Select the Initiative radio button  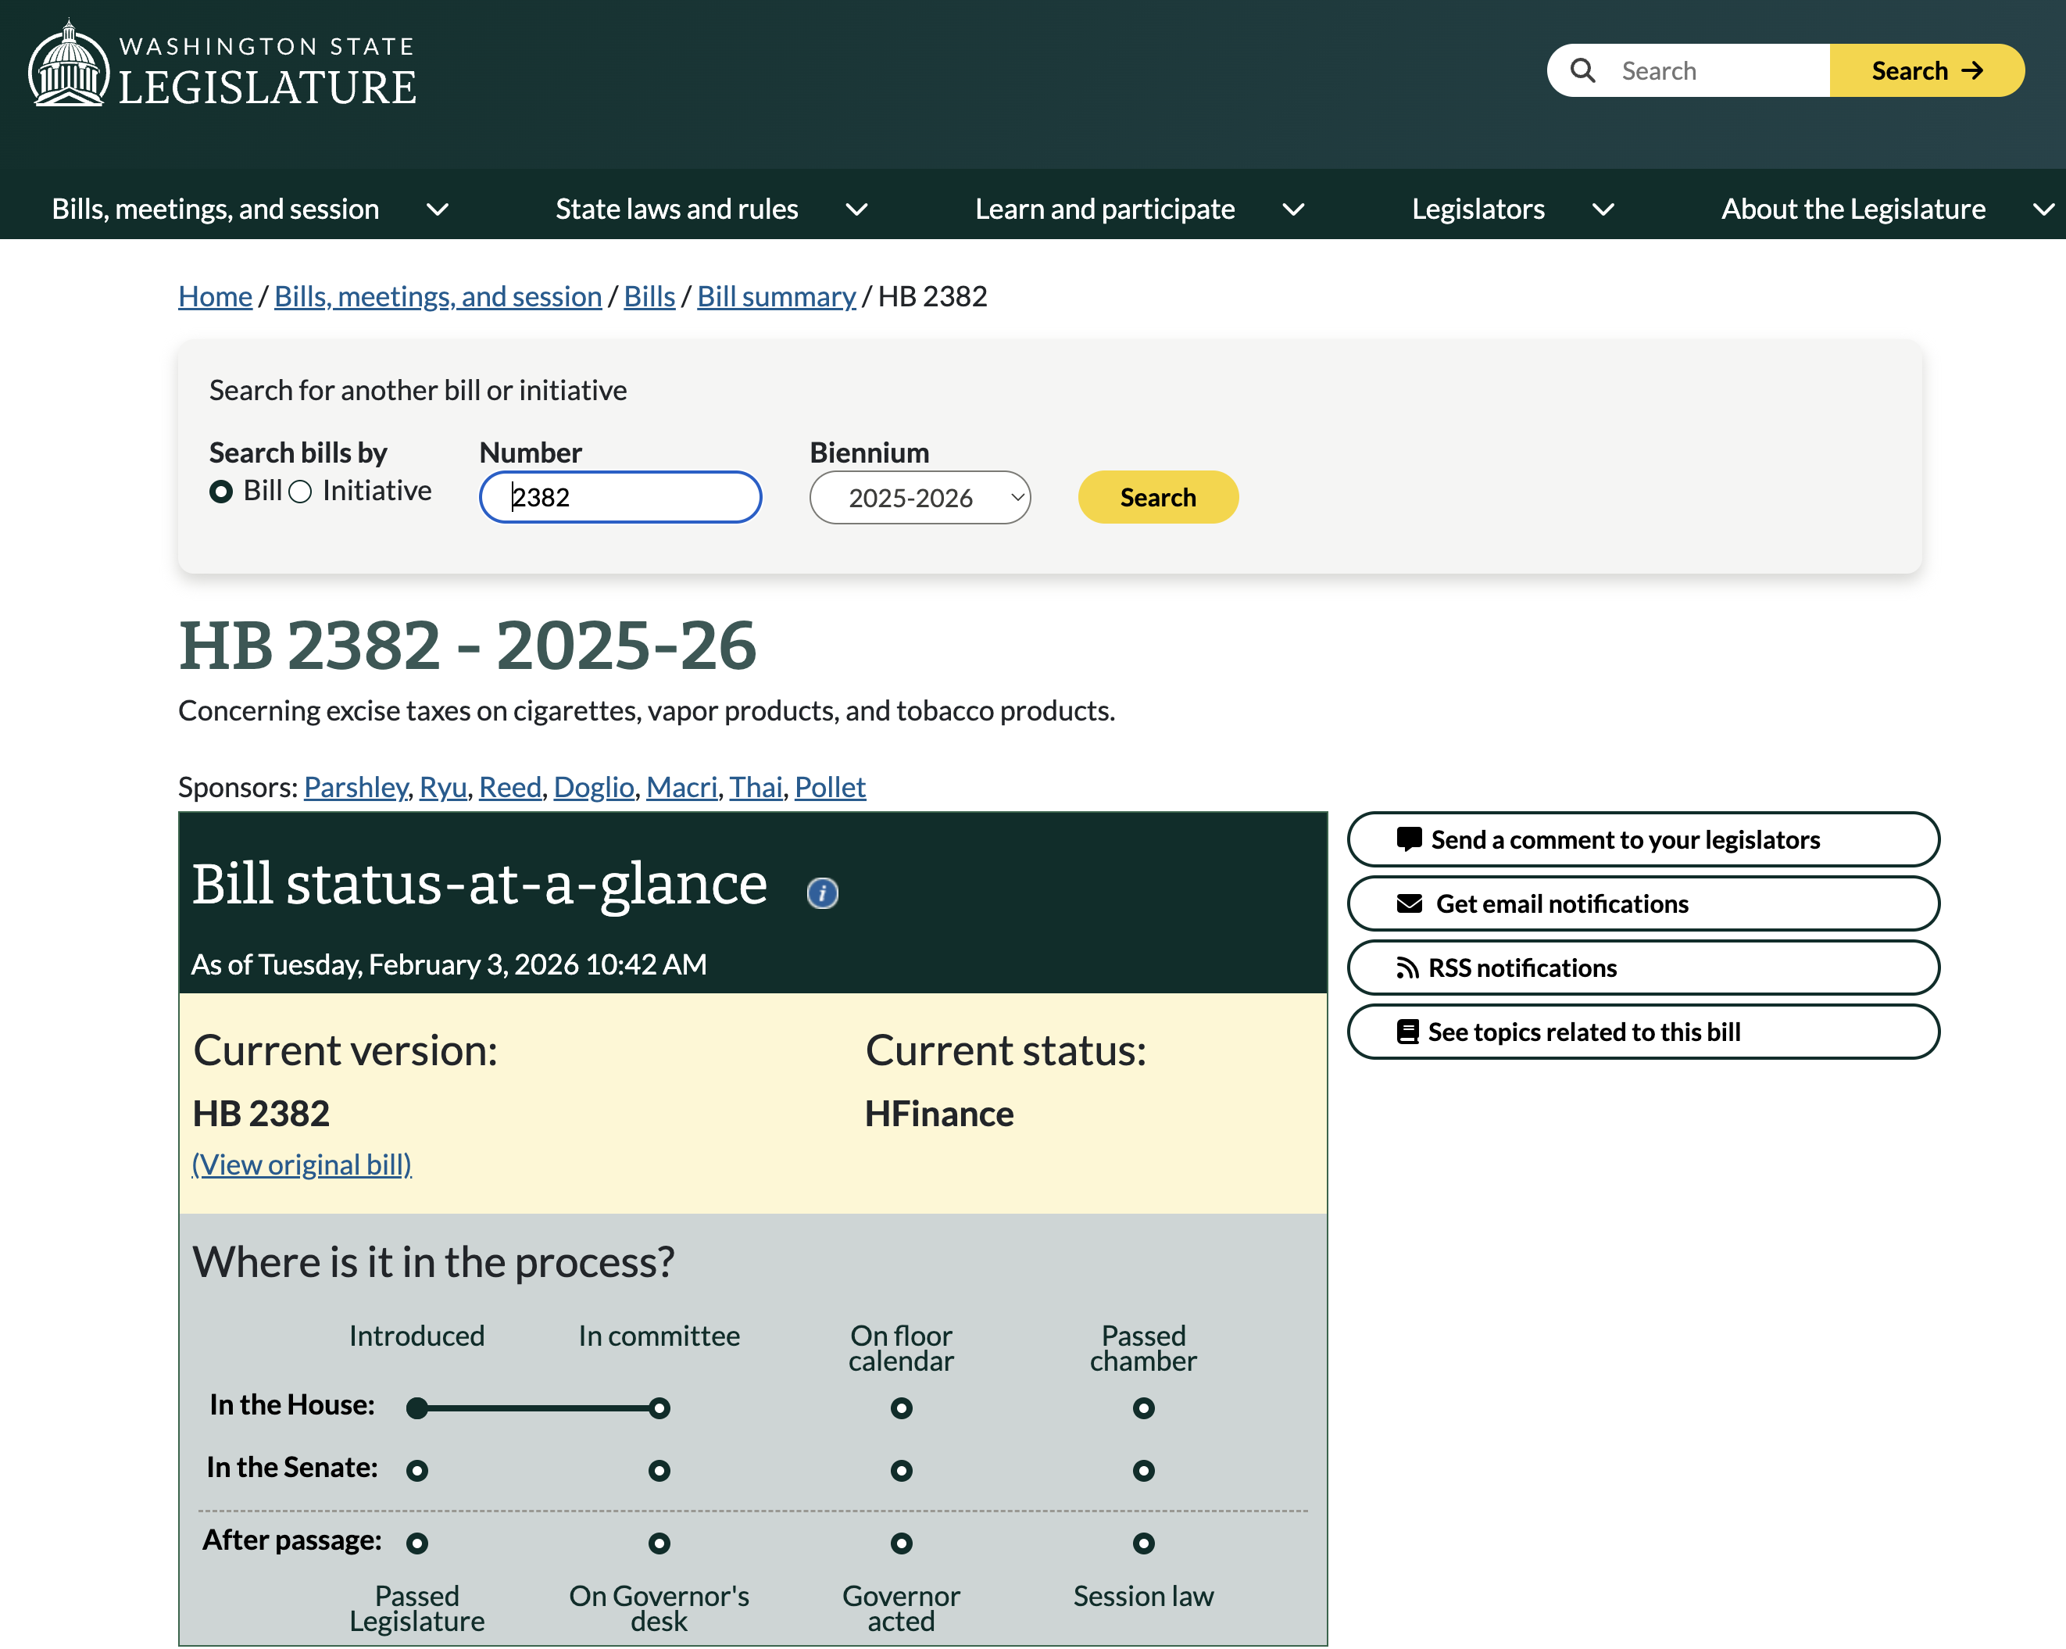301,492
